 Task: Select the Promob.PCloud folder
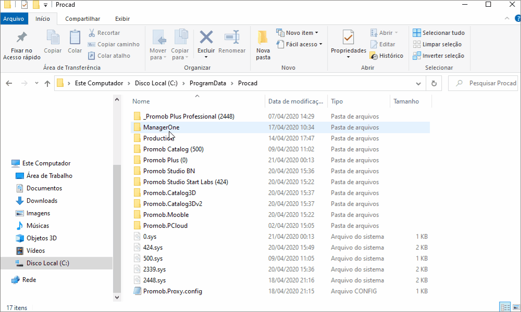pos(165,226)
